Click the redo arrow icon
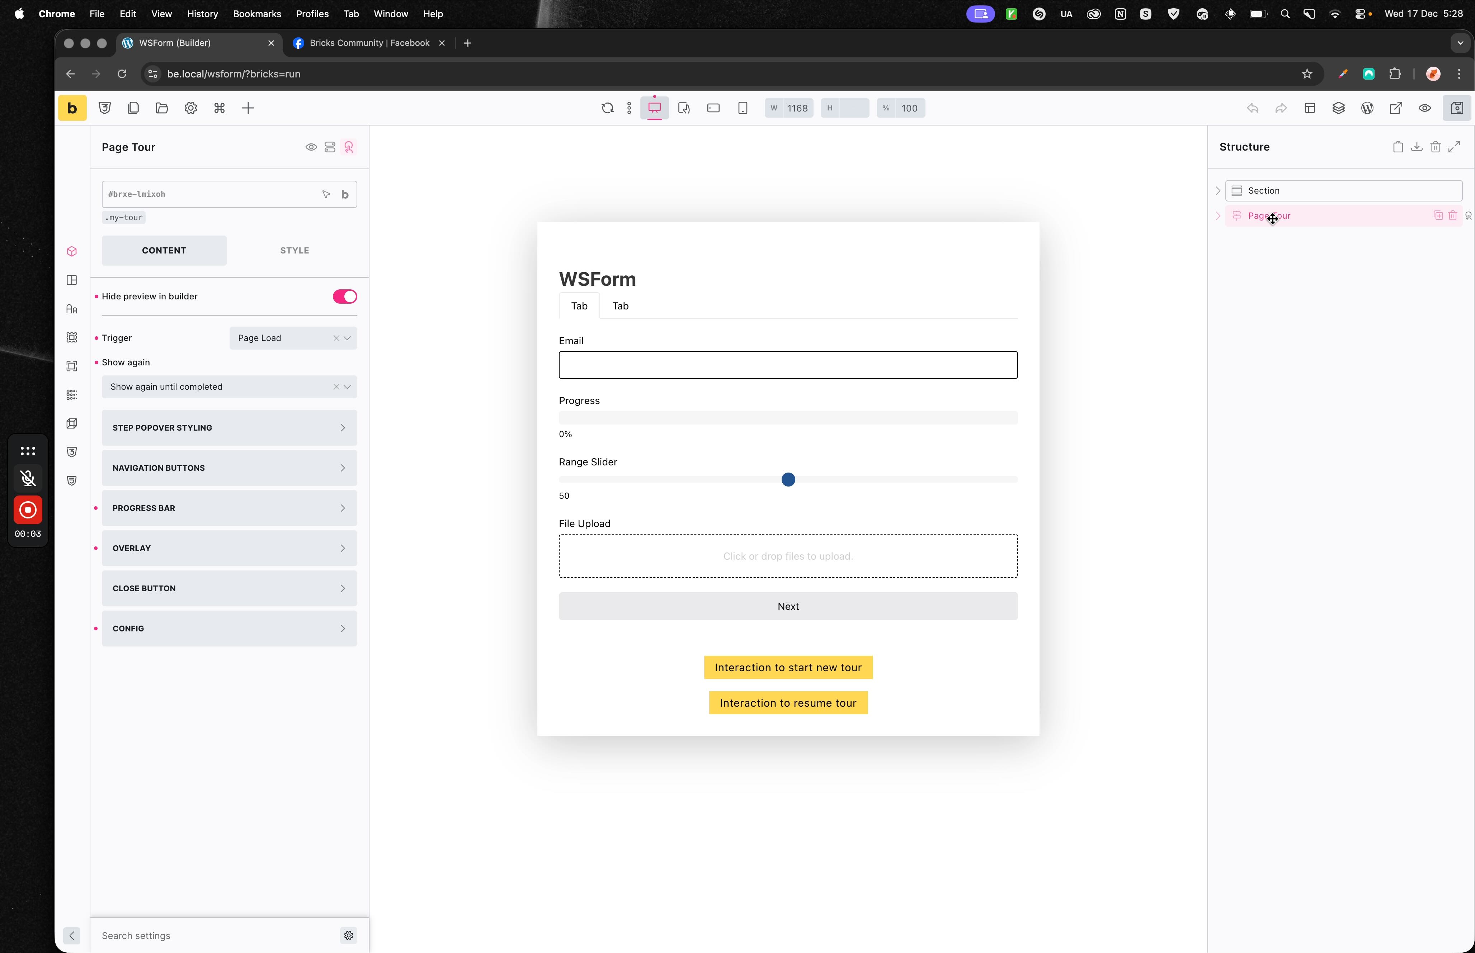Screen dimensions: 1475x953 click(1281, 108)
